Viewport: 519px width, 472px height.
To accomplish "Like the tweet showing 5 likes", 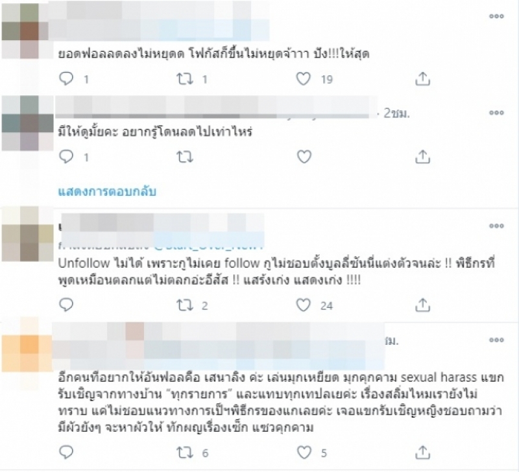I will (304, 453).
